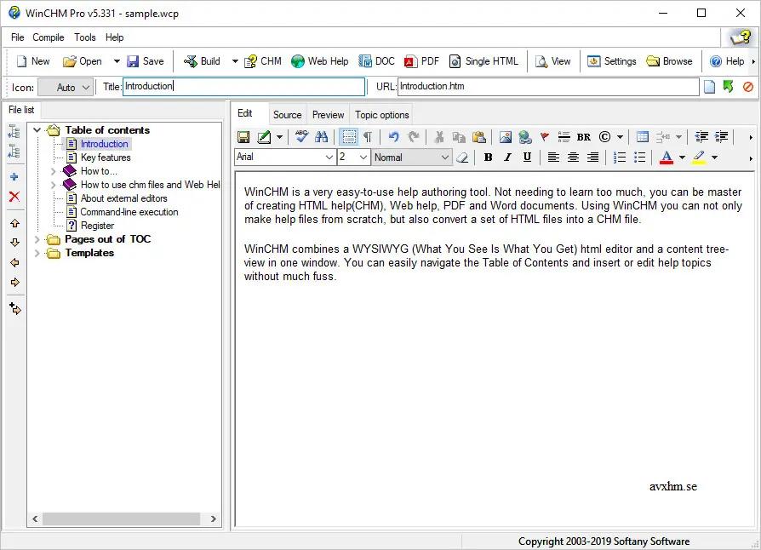Click the find binoculars icon in editor toolbar

[321, 137]
